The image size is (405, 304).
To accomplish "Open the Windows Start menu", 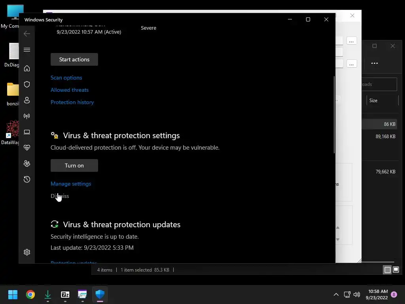I will [x=13, y=294].
